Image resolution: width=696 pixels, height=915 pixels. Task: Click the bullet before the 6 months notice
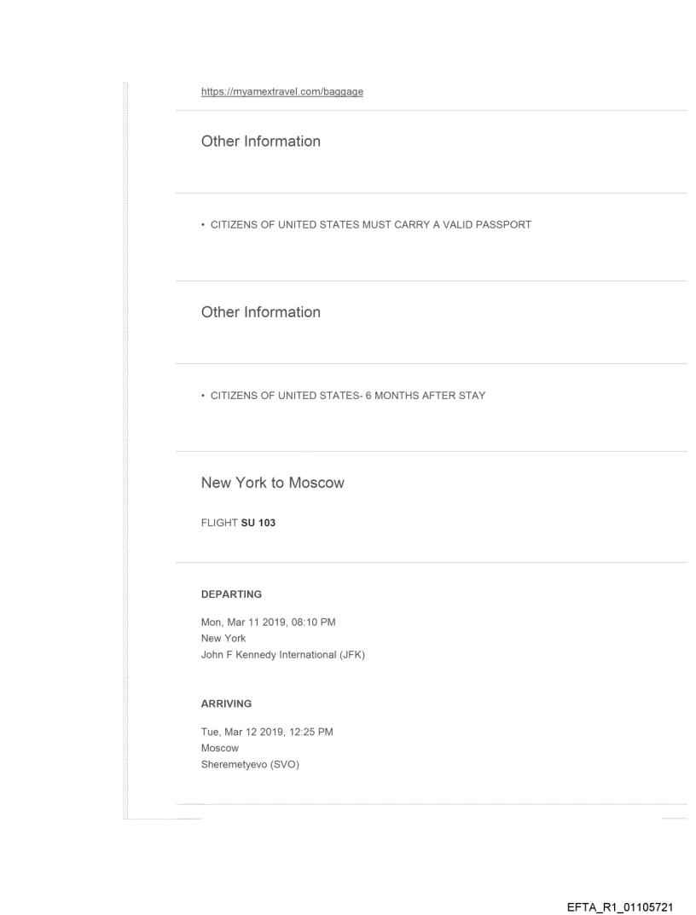(203, 396)
